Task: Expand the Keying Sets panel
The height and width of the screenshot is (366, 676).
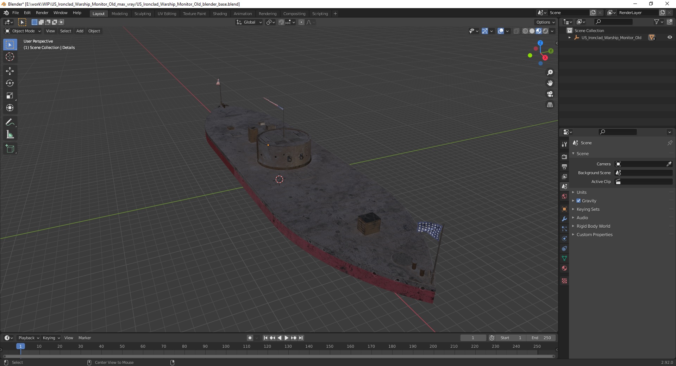Action: [588, 209]
